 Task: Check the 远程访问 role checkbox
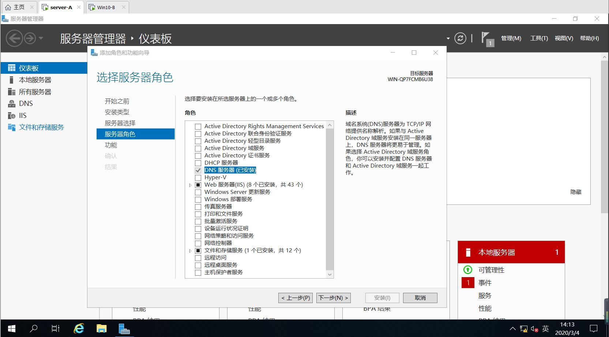pos(198,257)
